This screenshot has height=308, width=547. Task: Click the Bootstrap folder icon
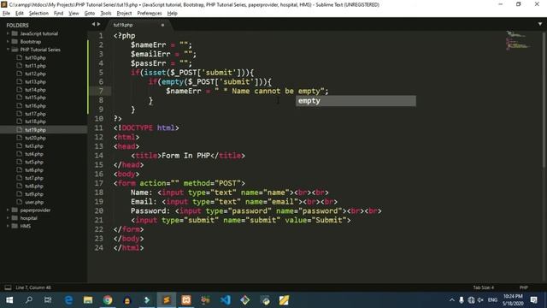15,42
